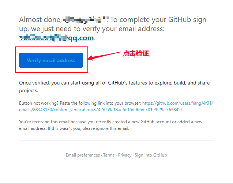
Task: Click the red highlight box border
Action: (15, 60)
